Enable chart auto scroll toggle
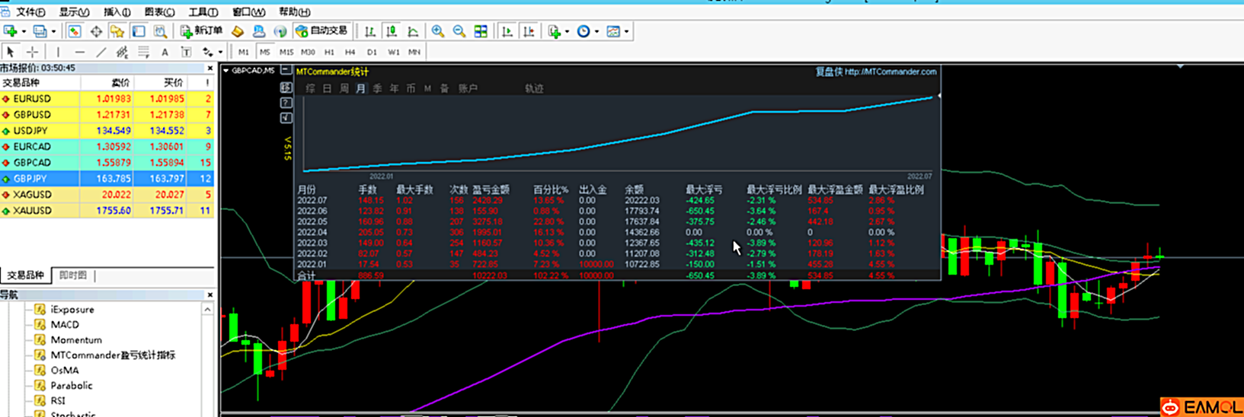 pyautogui.click(x=507, y=31)
